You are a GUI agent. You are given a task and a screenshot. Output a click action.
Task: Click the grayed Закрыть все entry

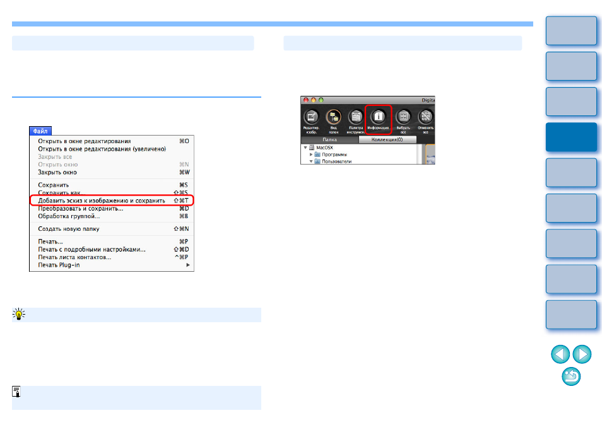click(x=112, y=156)
